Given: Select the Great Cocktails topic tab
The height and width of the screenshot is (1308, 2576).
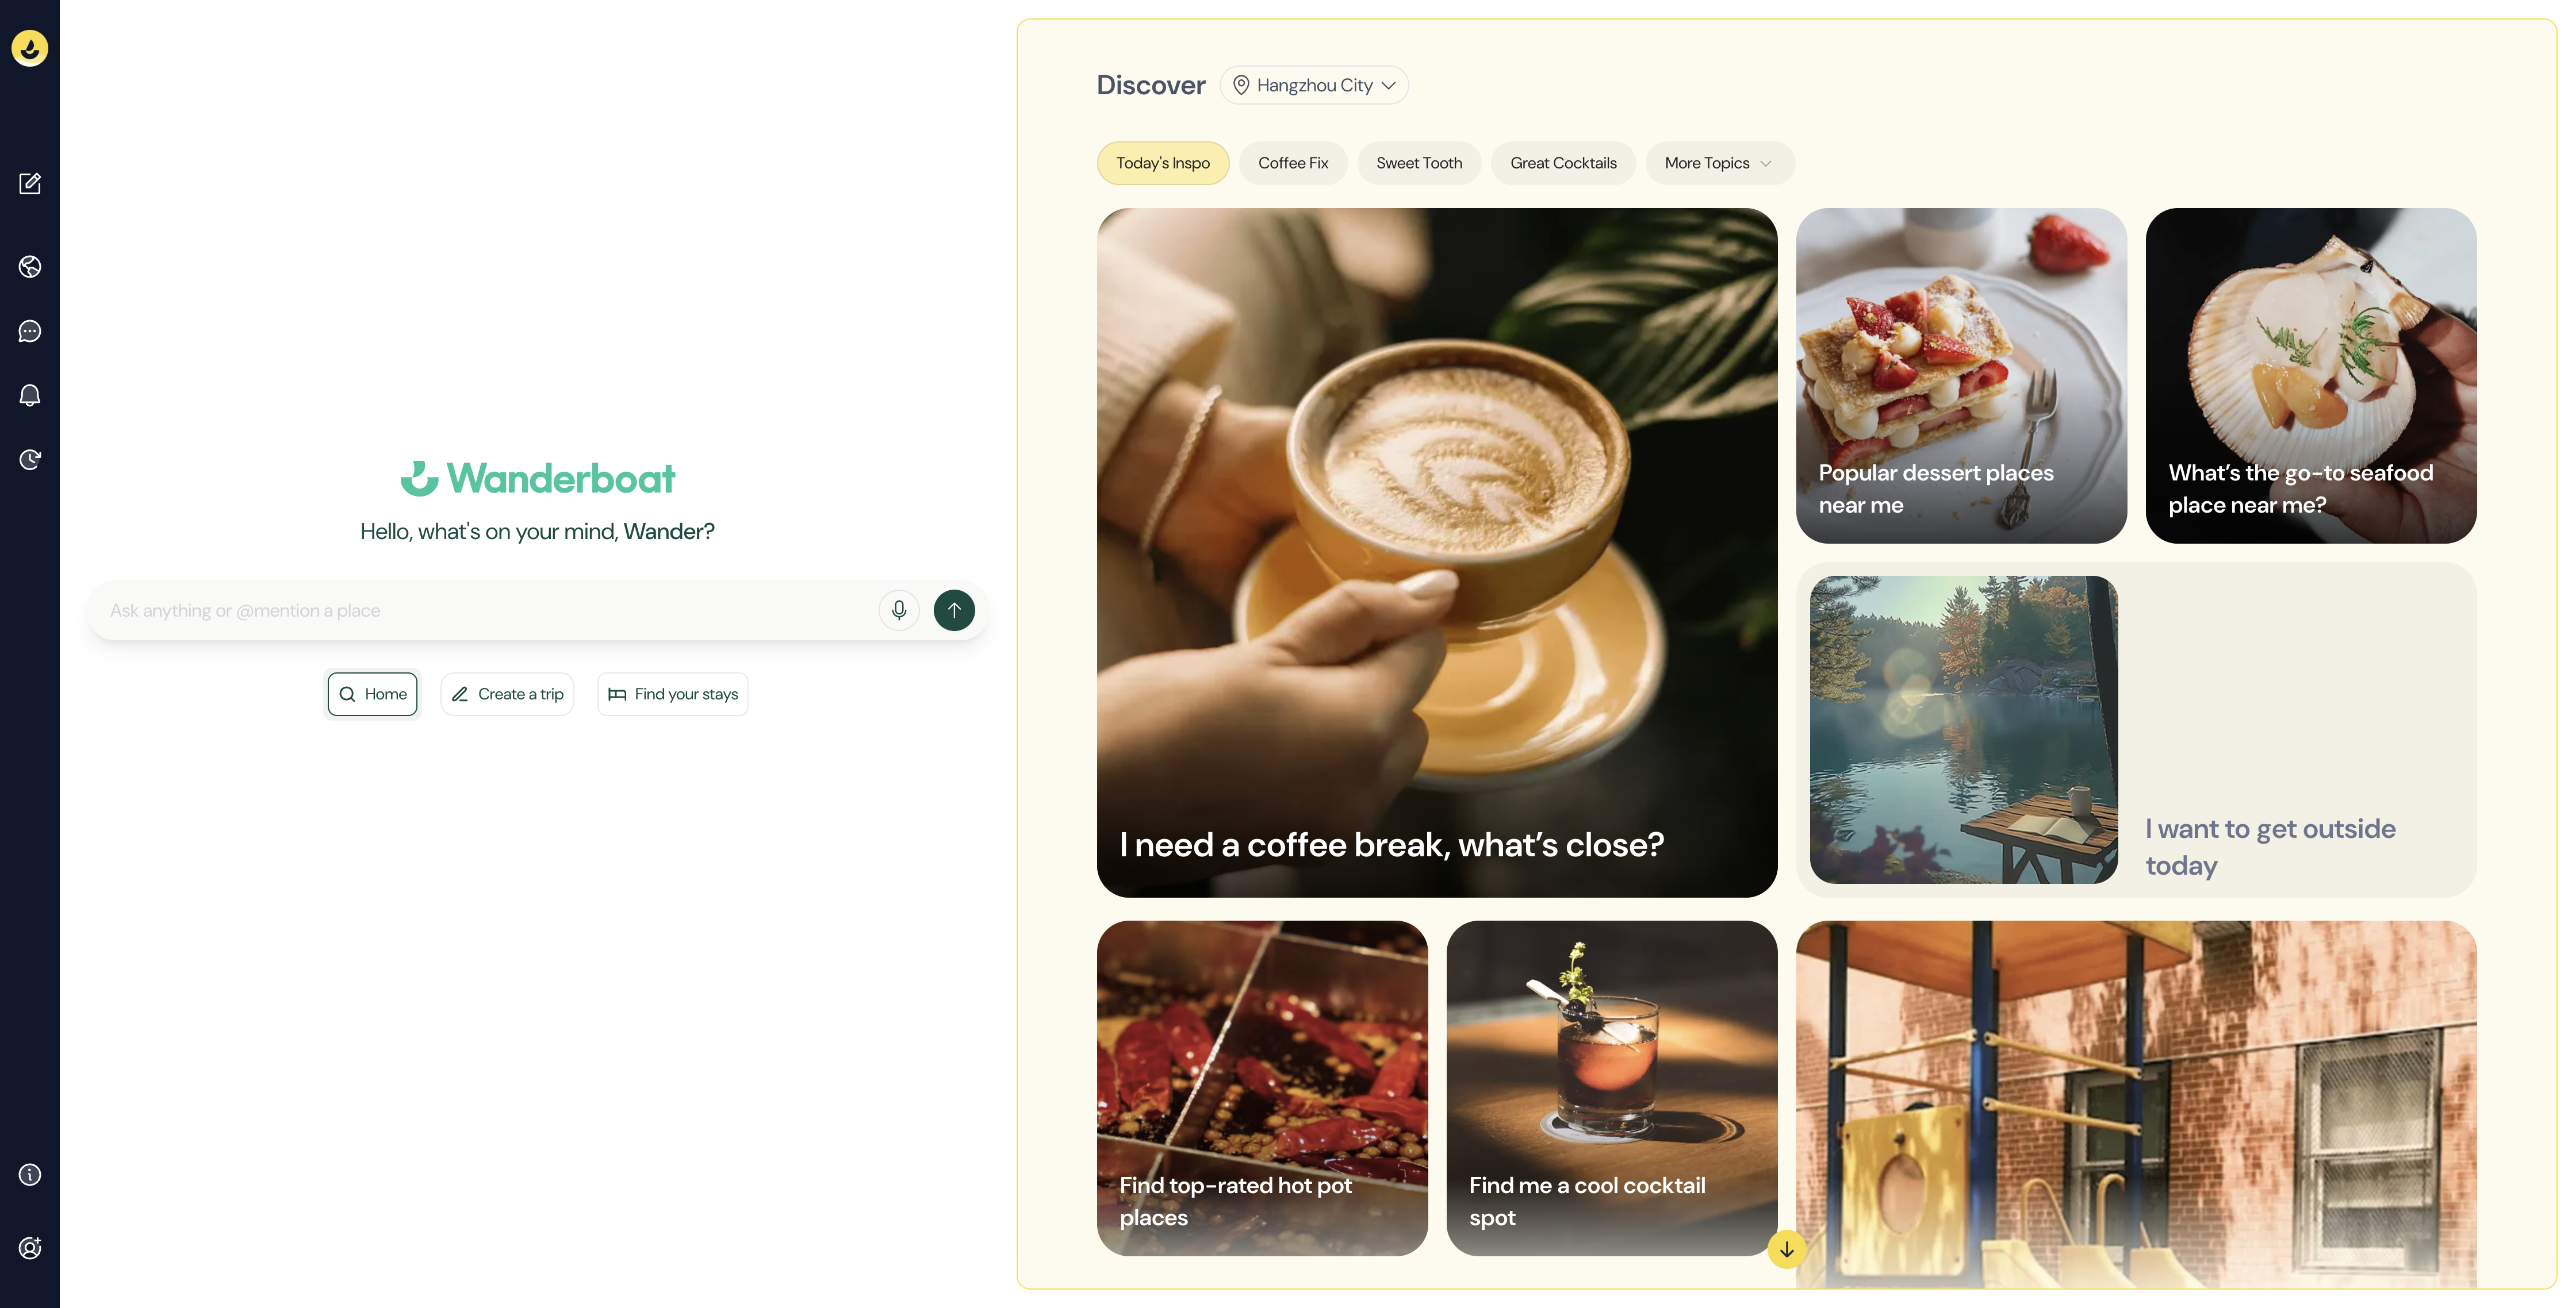Looking at the screenshot, I should [1563, 164].
